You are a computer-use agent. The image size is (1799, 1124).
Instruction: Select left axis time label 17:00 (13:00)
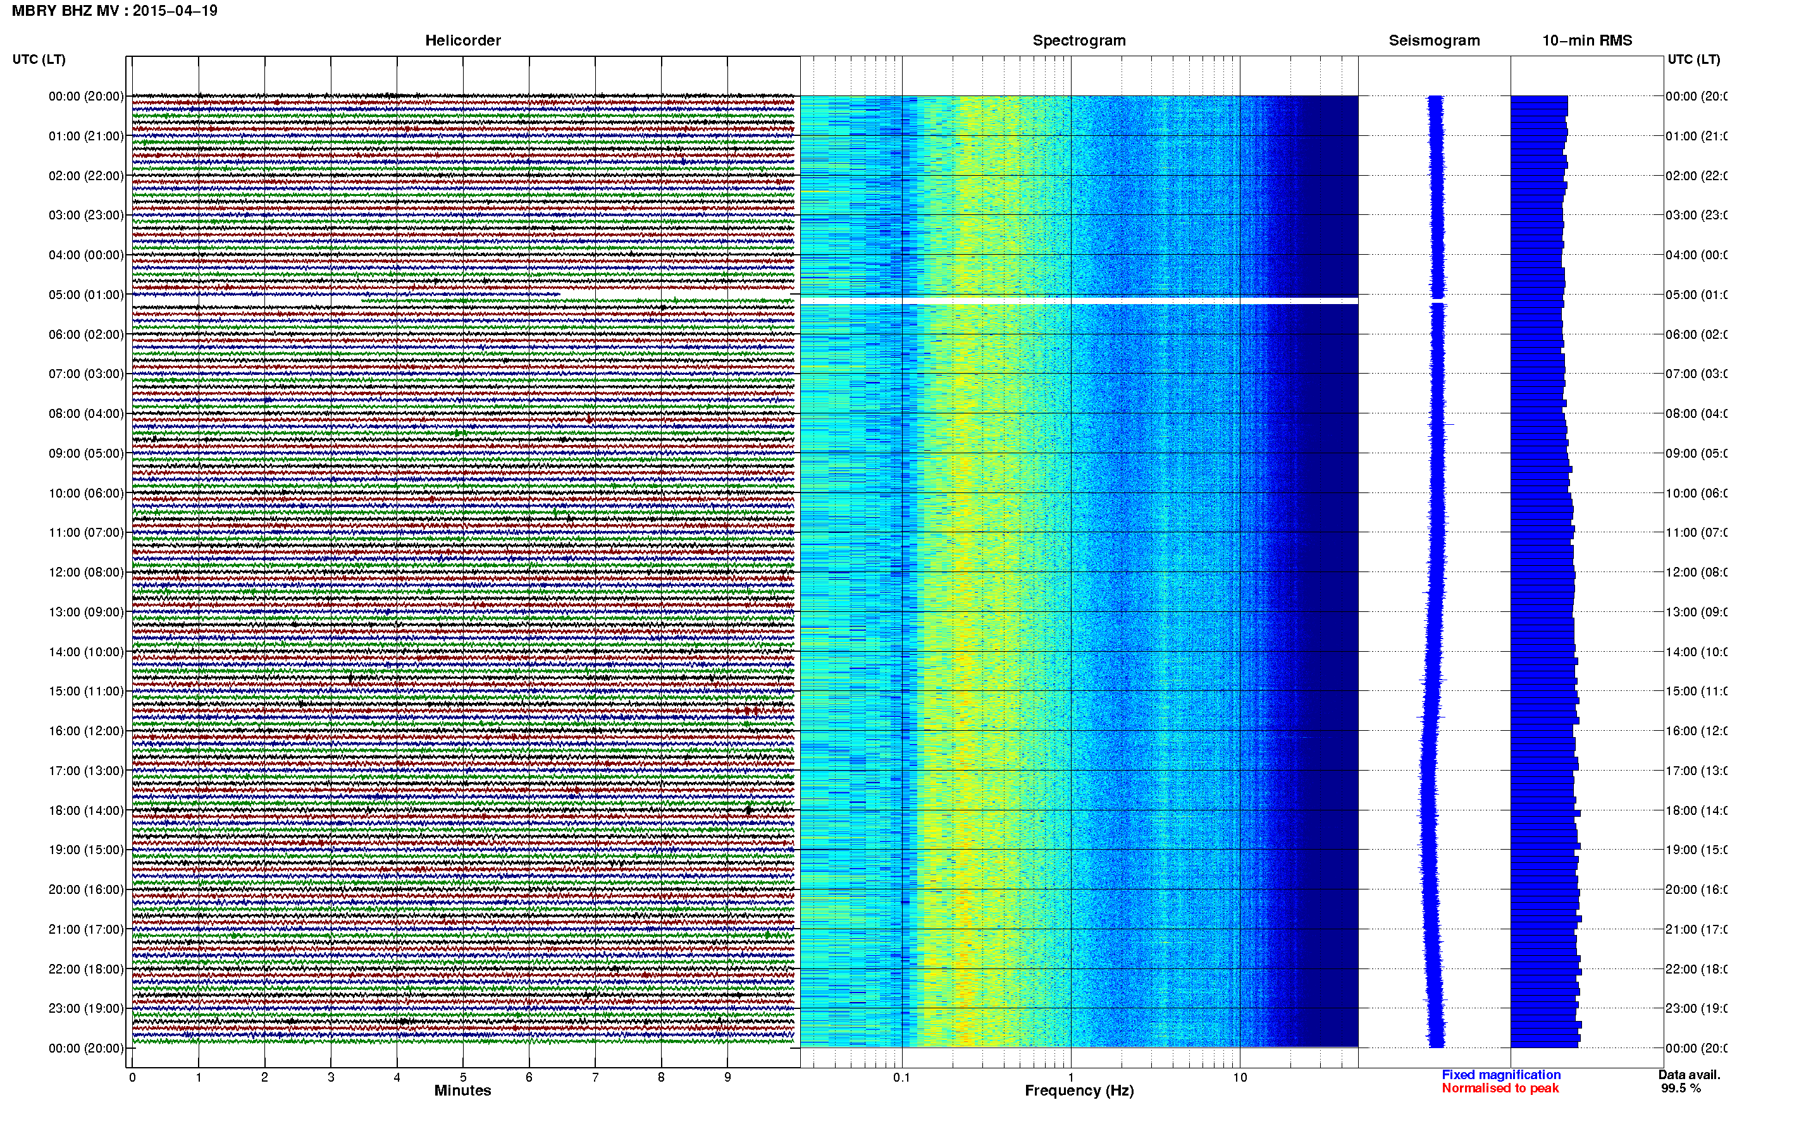point(86,771)
